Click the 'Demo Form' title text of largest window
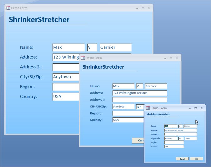Image resolution: width=211 pixels, height=167 pixels. pyautogui.click(x=19, y=8)
